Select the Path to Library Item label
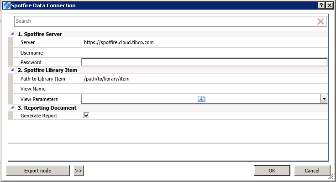This screenshot has height=182, width=336. pyautogui.click(x=42, y=79)
